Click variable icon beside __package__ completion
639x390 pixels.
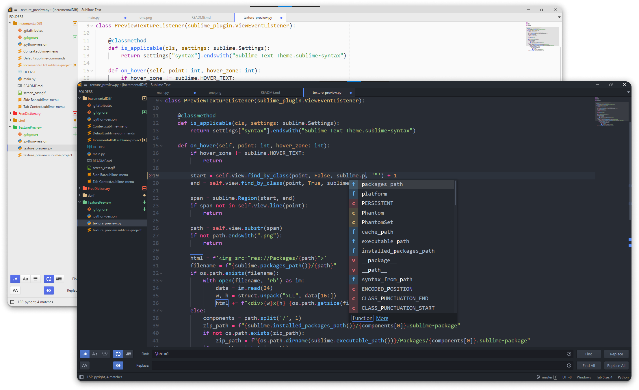pos(354,260)
